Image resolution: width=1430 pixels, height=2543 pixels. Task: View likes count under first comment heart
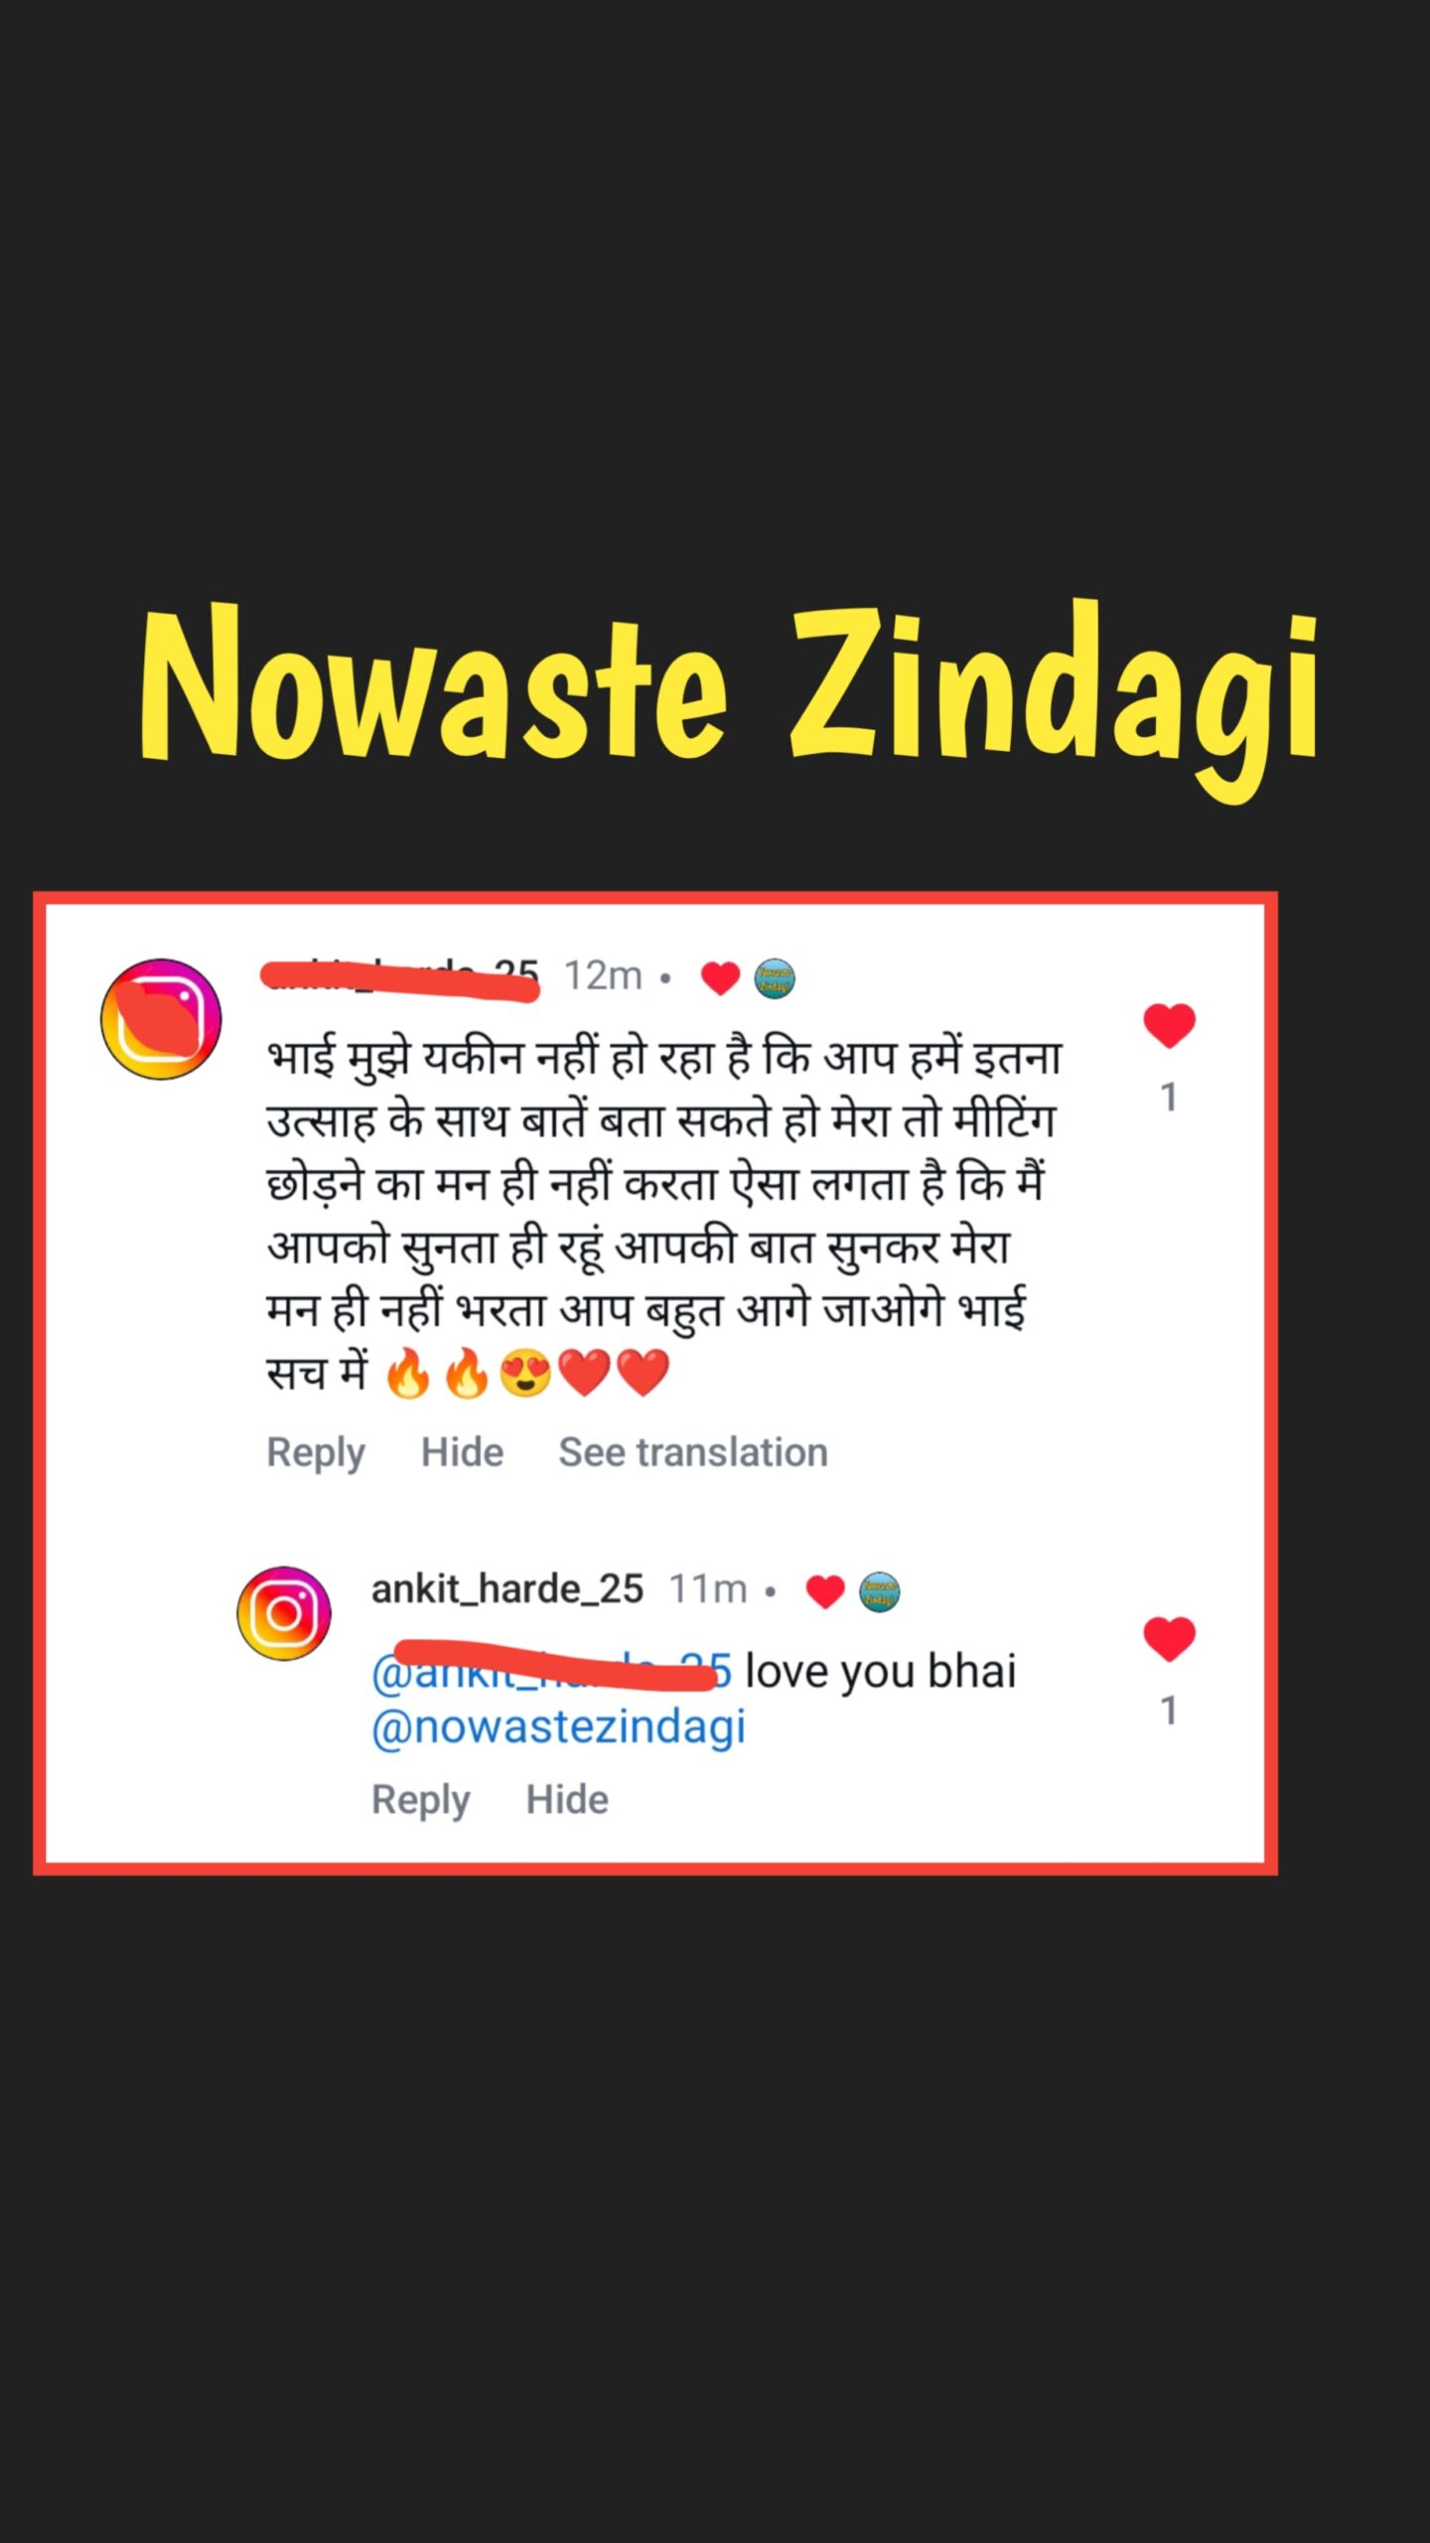(x=1169, y=1097)
